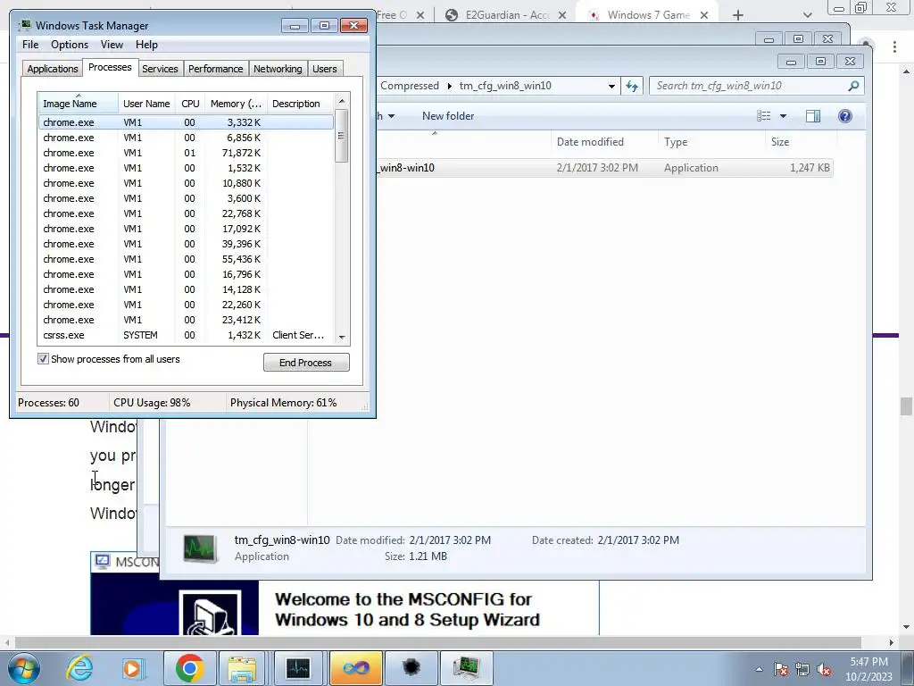Click the muted volume tray icon
The height and width of the screenshot is (686, 914).
pyautogui.click(x=824, y=669)
